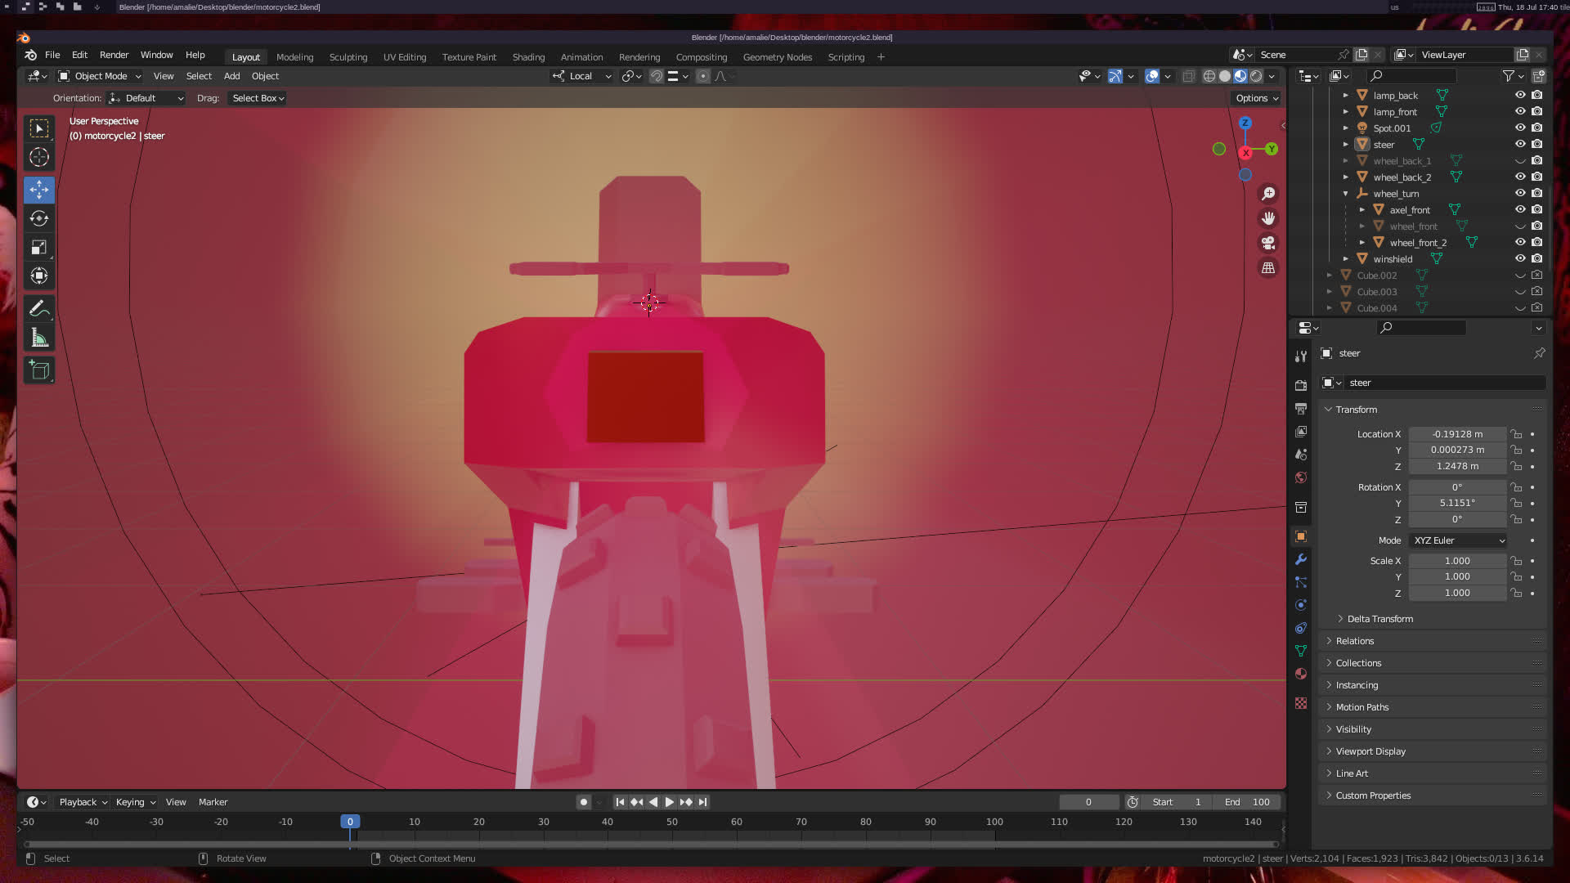Open the Modifiers wrench properties tab
Viewport: 1570px width, 883px height.
tap(1301, 560)
